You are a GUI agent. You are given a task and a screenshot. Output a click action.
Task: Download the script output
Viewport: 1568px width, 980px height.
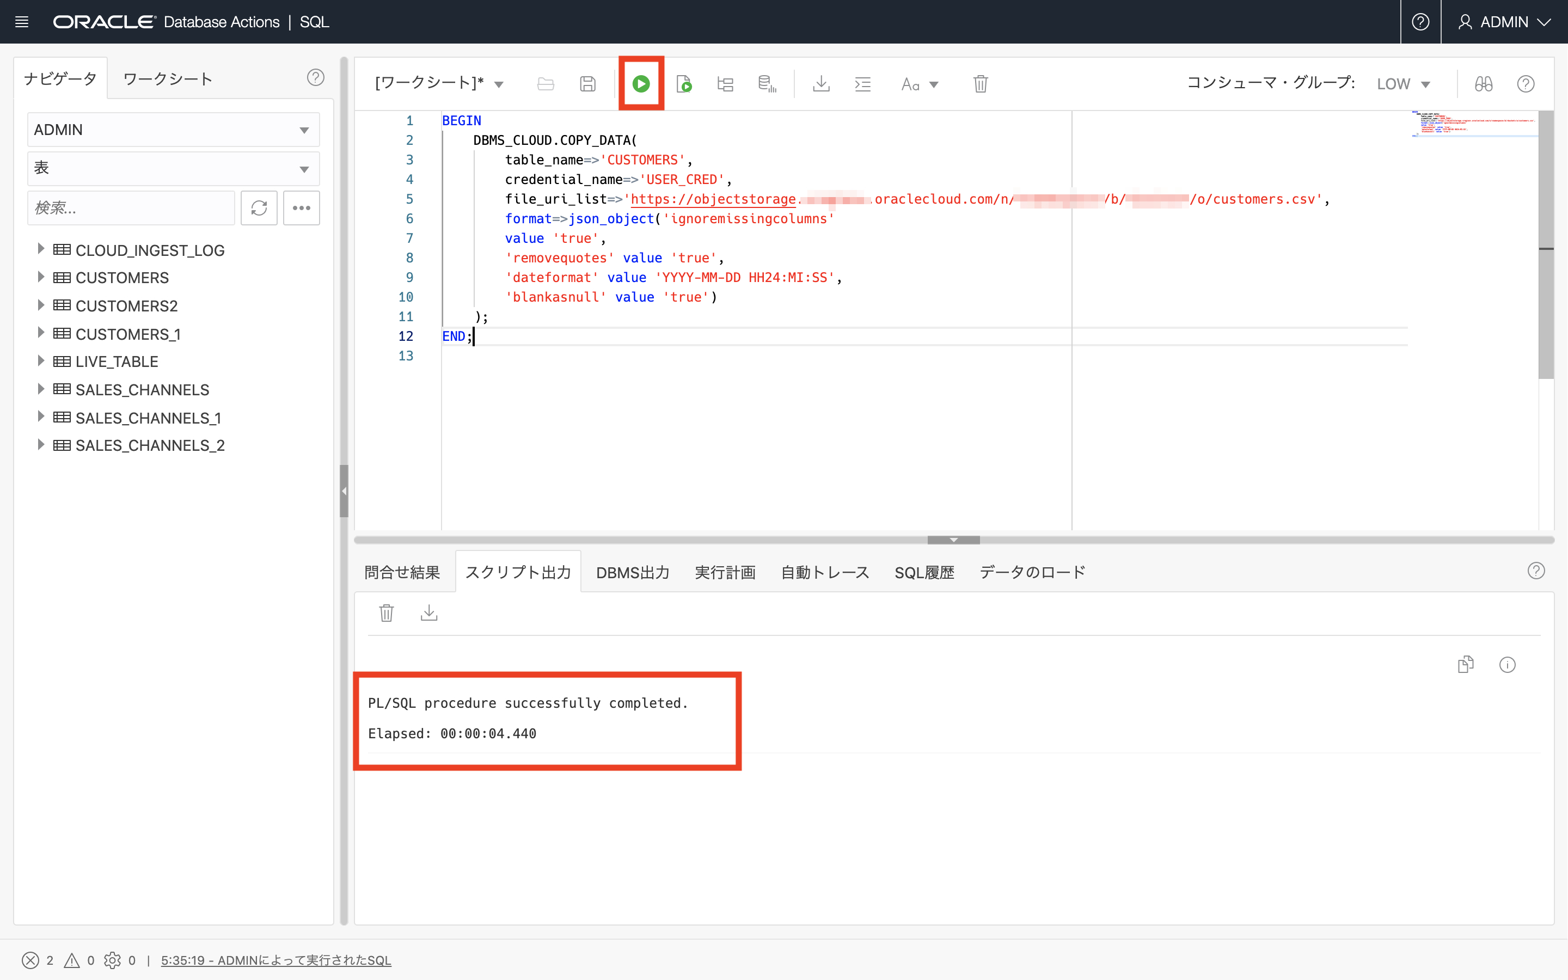point(429,612)
